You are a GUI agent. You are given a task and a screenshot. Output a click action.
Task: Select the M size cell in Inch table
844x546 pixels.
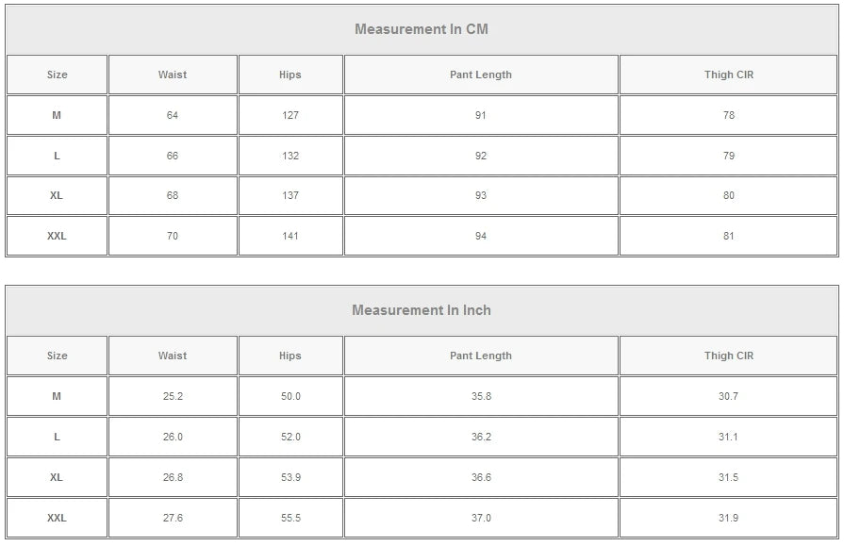57,396
